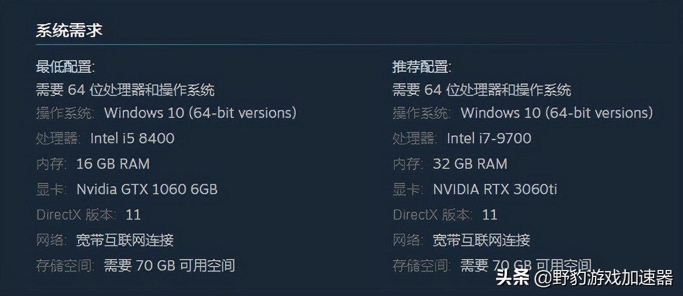Click the Intel i5 8400 processor text
The height and width of the screenshot is (296, 683).
[x=132, y=138]
